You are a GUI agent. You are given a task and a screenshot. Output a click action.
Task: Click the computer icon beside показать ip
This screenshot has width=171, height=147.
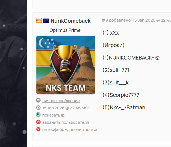coord(38,115)
